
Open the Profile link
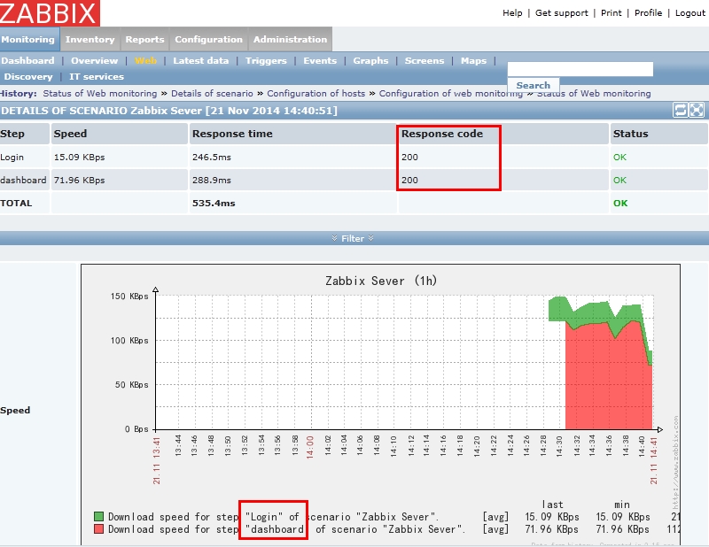648,13
